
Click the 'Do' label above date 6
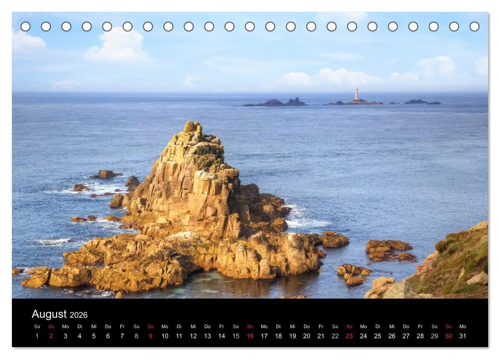[108, 326]
